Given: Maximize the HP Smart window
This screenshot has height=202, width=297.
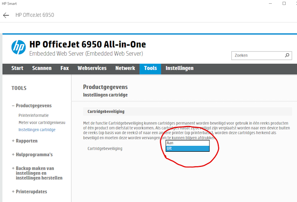Looking at the screenshot, I should point(284,3).
